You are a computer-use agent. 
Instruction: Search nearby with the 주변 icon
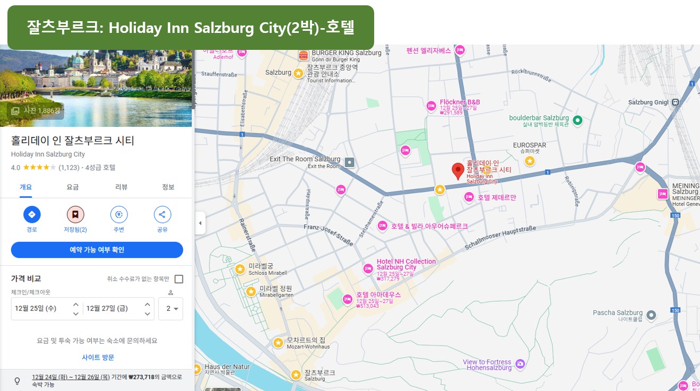pos(119,214)
